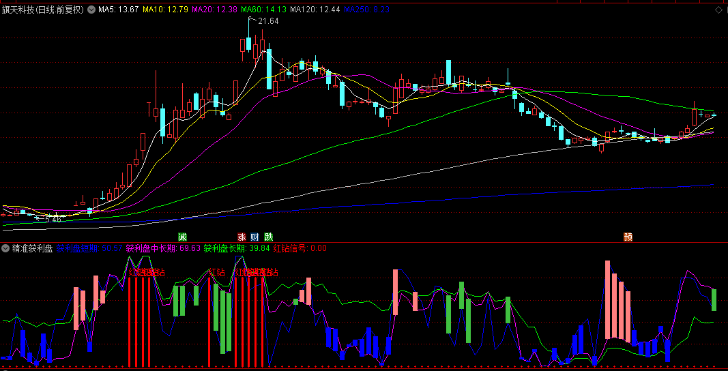The image size is (728, 371).
Task: Click the green 跌 event marker
Action: tap(268, 237)
